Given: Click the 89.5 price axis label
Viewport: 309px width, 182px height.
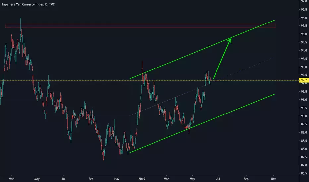Looking at the screenshot, I should coord(304,124).
